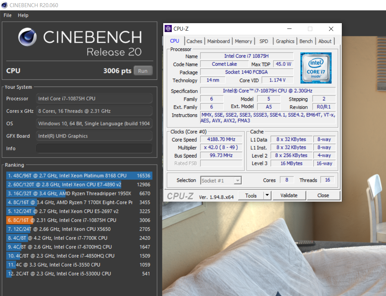Screen dimensions: 386x296
Task: Click the Level 3 cache value 16 MBytes
Action: coord(292,163)
